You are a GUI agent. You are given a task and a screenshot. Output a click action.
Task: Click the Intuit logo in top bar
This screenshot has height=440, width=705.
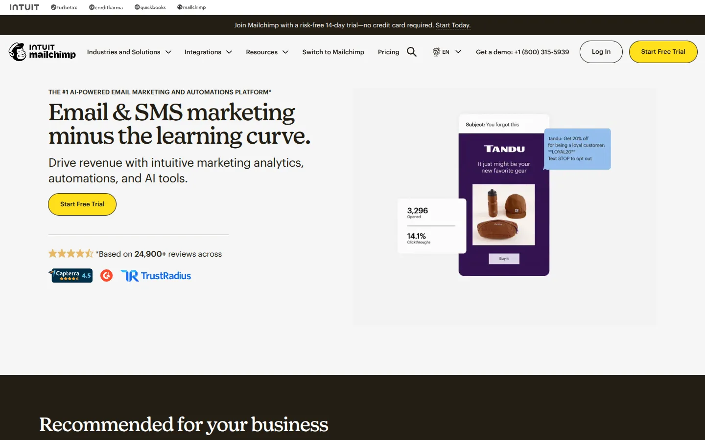tap(24, 7)
